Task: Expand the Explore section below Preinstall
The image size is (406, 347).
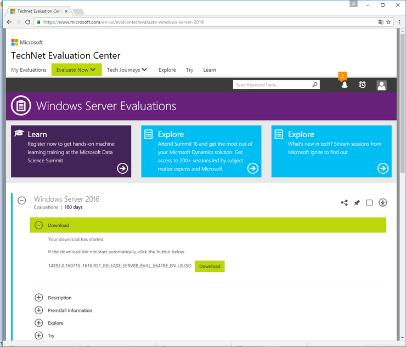Action: (x=39, y=323)
